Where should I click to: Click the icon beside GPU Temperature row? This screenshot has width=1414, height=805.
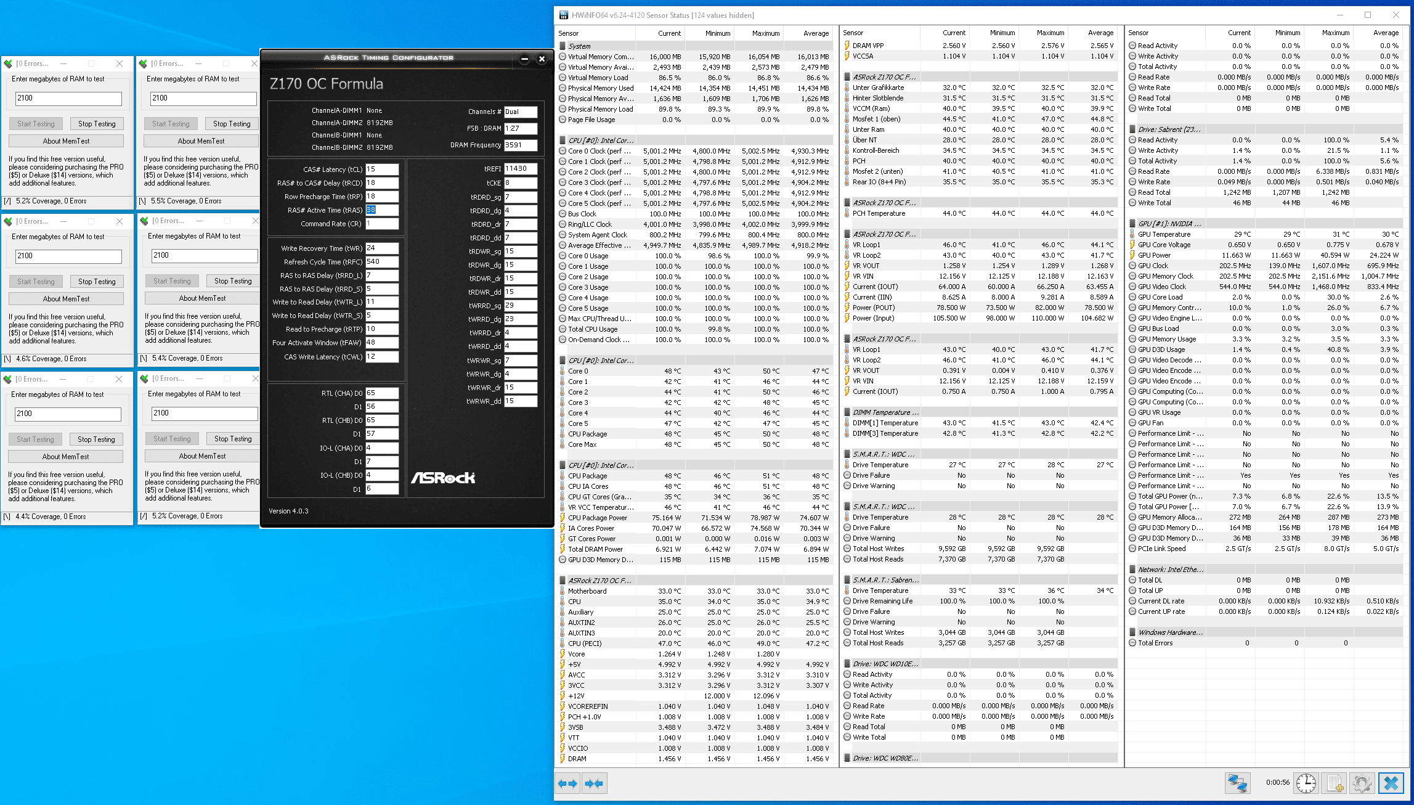pos(1132,234)
